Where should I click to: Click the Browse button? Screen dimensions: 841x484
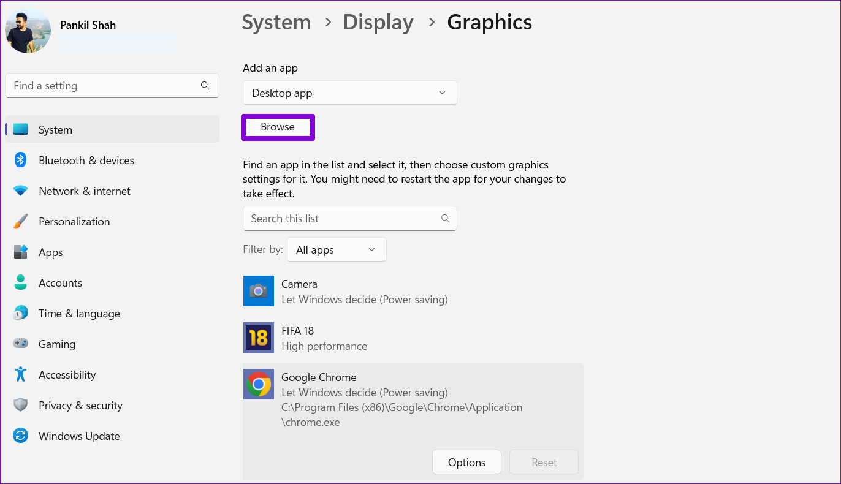(x=278, y=127)
